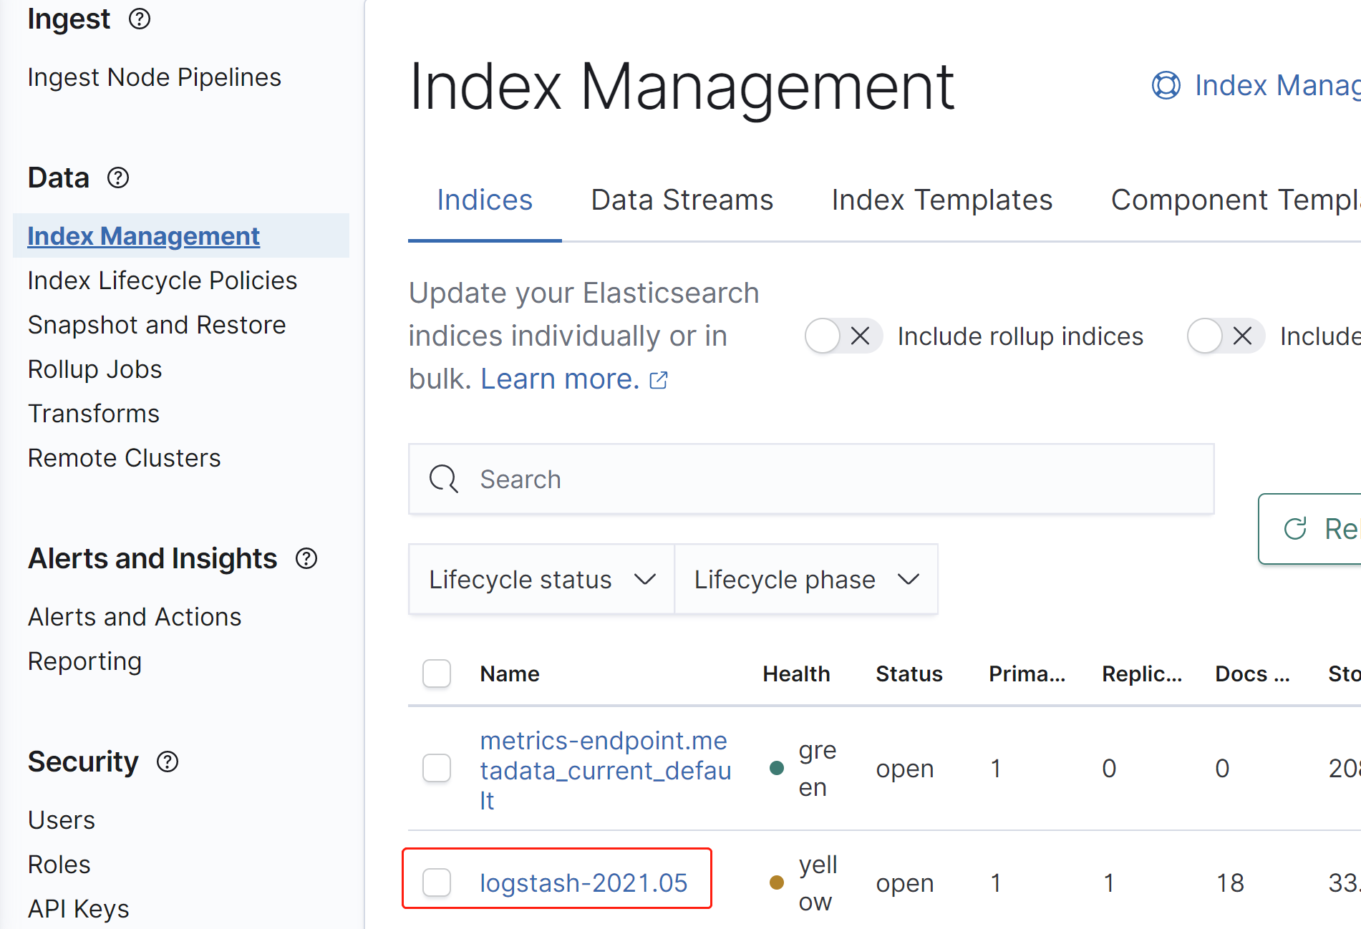Open Alerts and Insights help icon

(306, 559)
